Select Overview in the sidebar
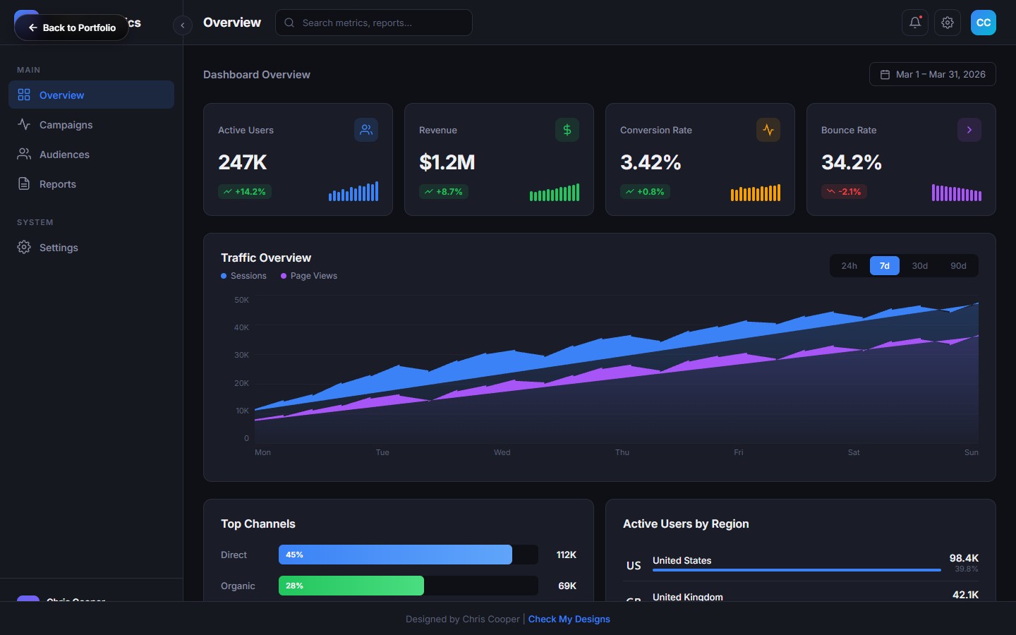The image size is (1016, 635). pyautogui.click(x=92, y=95)
